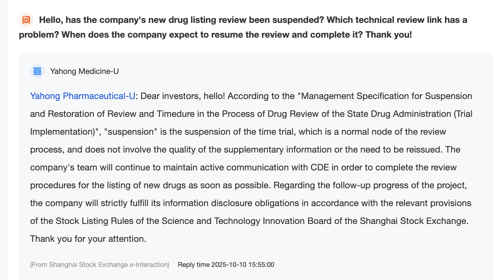Click "Shanghai Stock Exchange." in the reply body

[x=414, y=221]
